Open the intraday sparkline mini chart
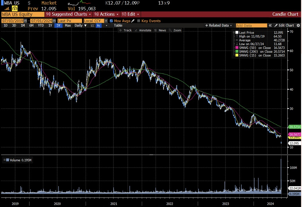Screen dimensions: 302x207 (x=79, y=3)
